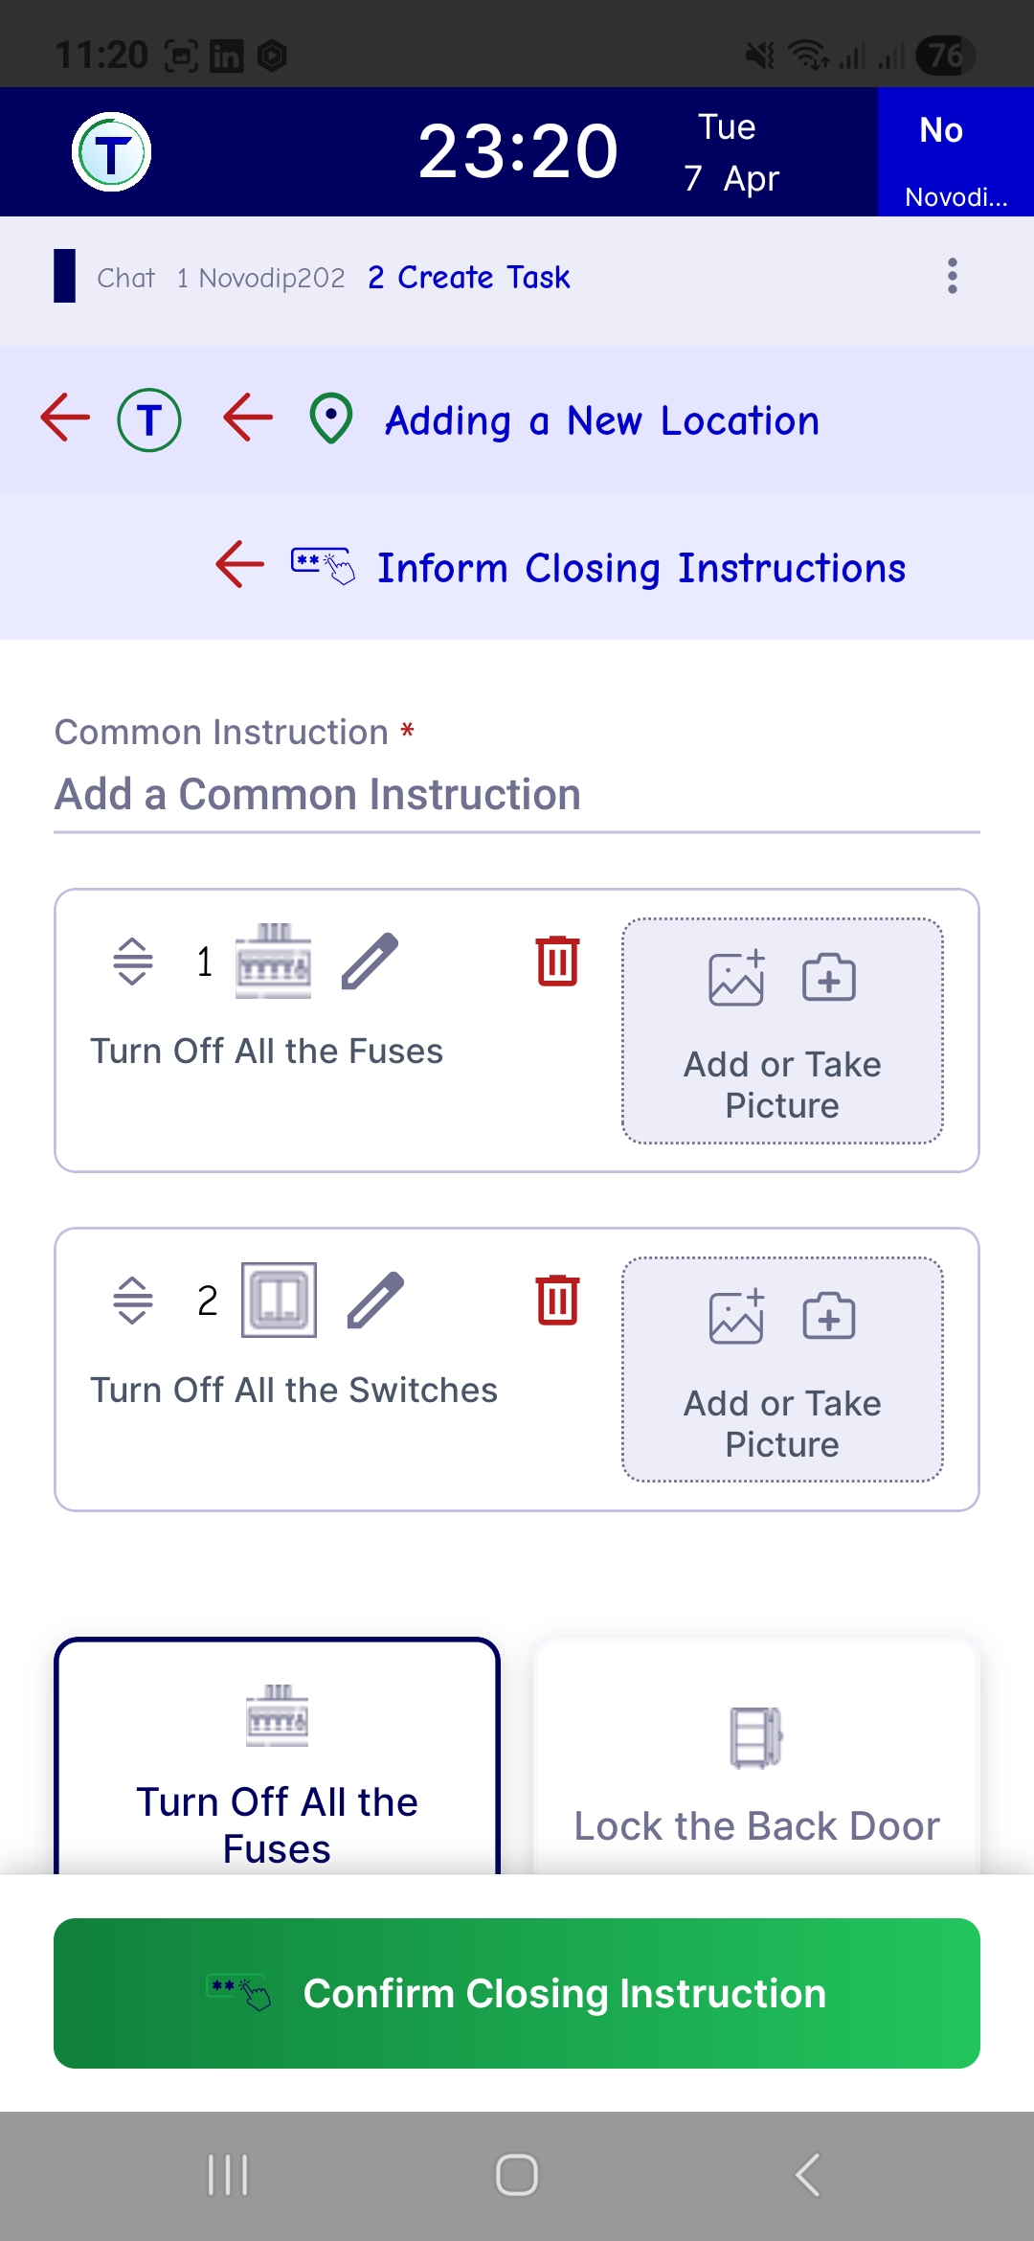The image size is (1034, 2241).
Task: Delete the Turn Off All the Switches instruction
Action: (x=557, y=1300)
